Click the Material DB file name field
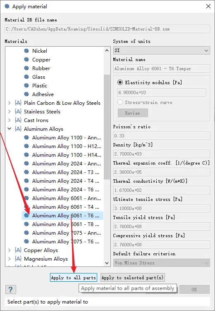 pyautogui.click(x=107, y=29)
